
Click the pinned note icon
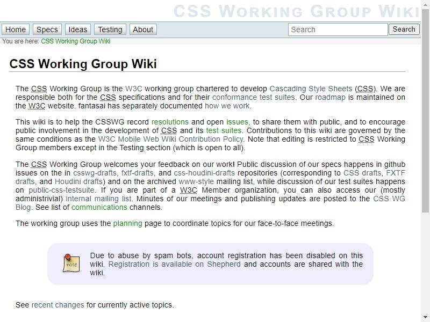(x=71, y=263)
